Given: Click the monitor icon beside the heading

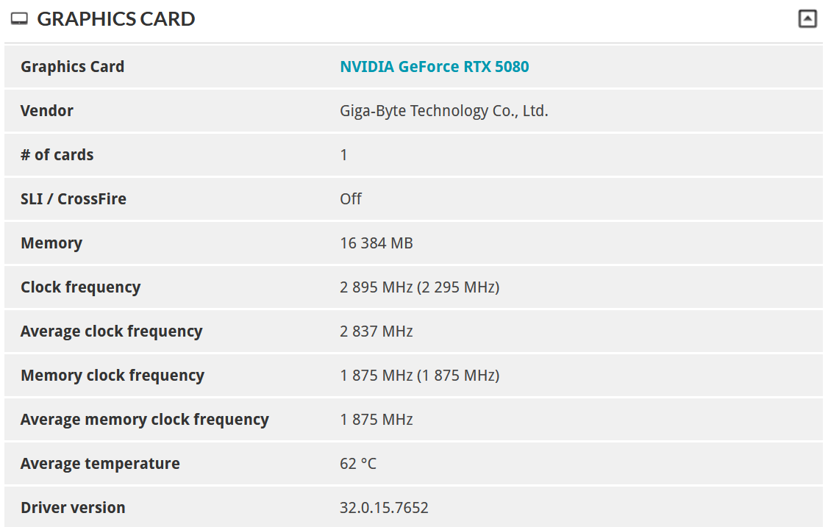Looking at the screenshot, I should pos(20,19).
